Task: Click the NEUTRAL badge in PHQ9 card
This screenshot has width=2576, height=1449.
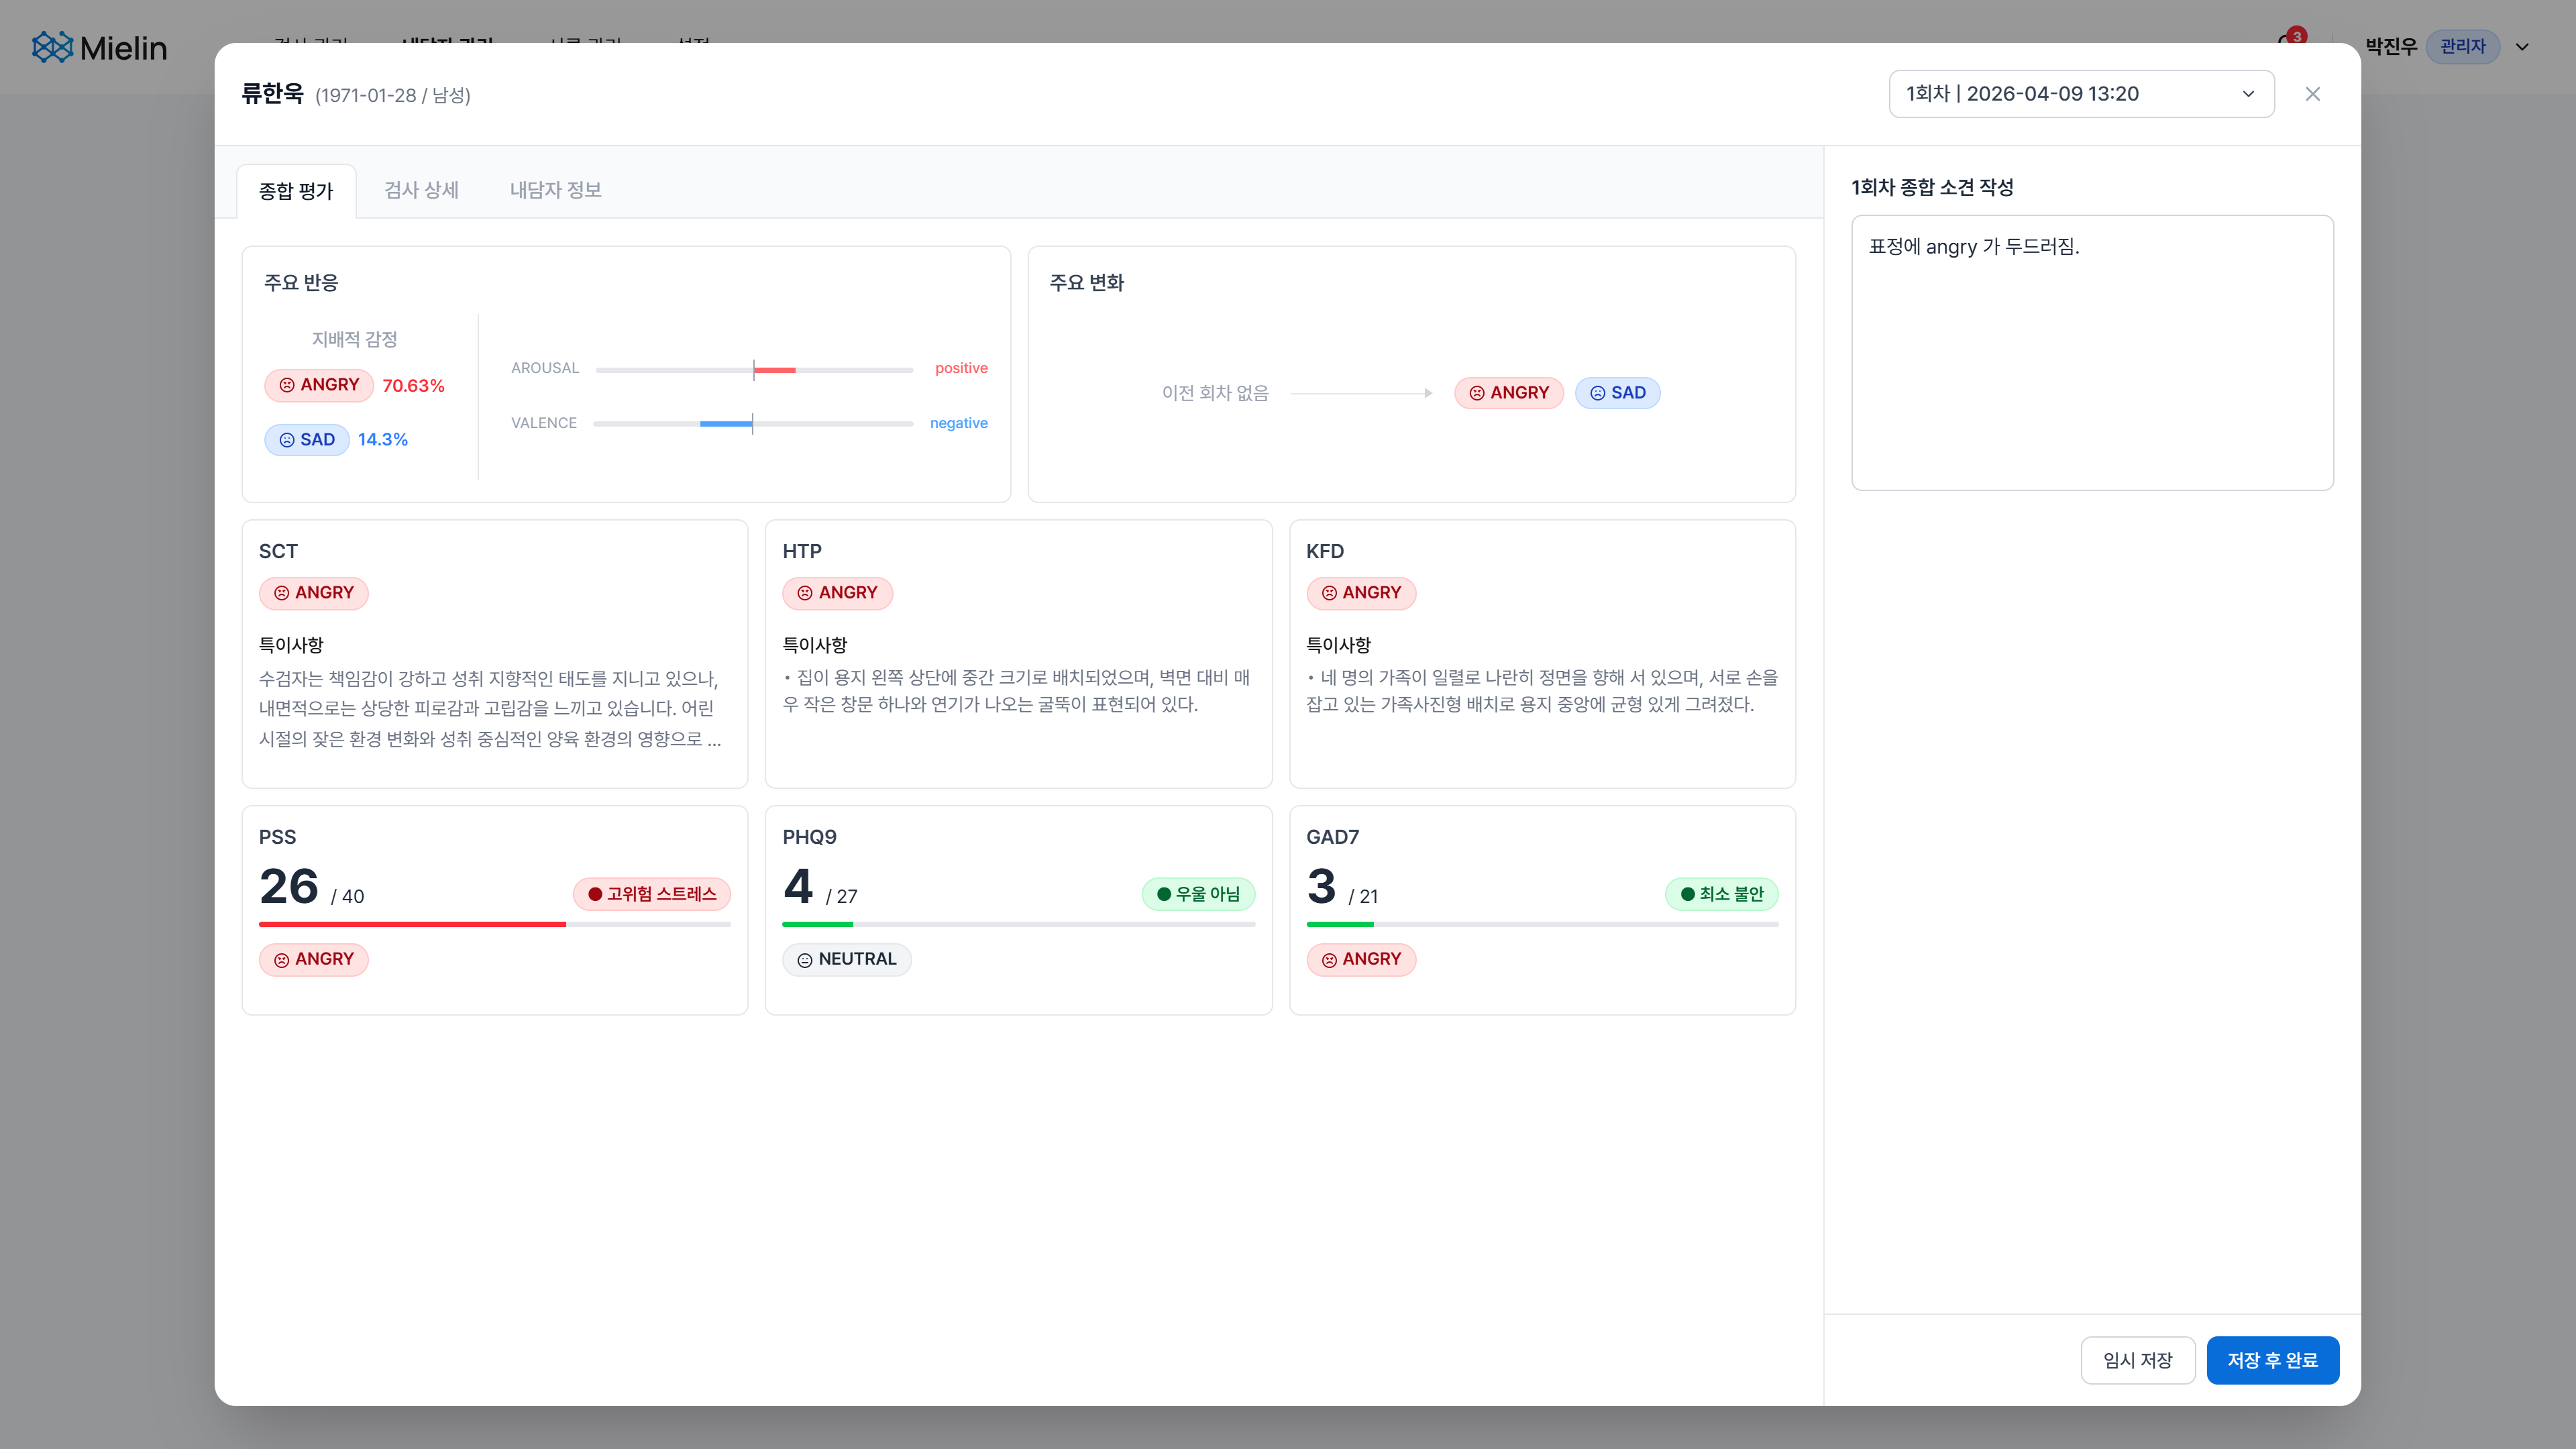Action: (x=846, y=959)
